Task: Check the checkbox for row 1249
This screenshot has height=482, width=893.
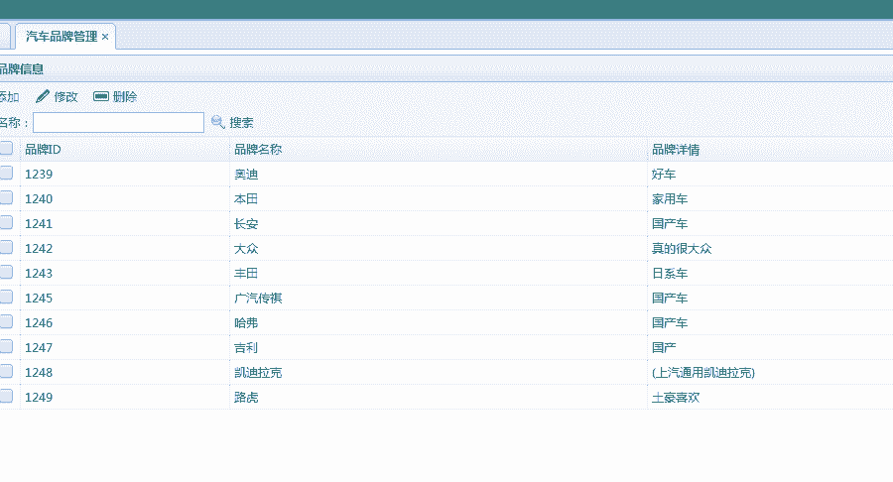Action: click(x=6, y=396)
